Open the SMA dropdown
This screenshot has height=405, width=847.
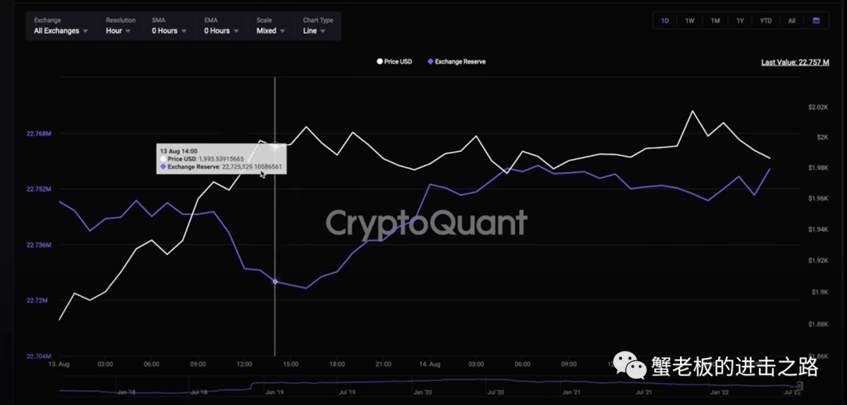(x=169, y=31)
